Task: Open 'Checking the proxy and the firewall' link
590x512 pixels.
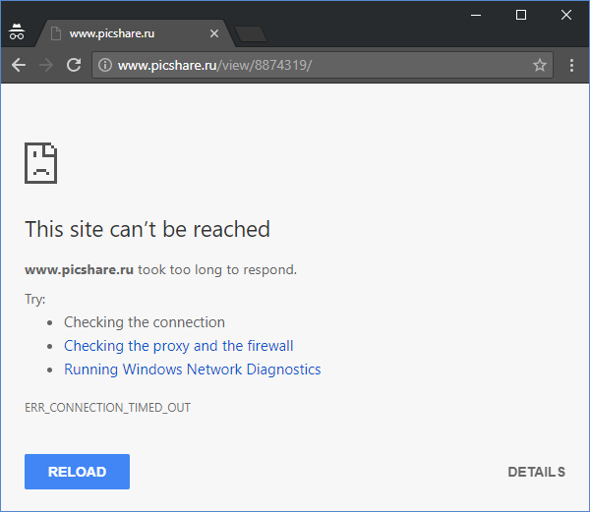Action: (178, 346)
